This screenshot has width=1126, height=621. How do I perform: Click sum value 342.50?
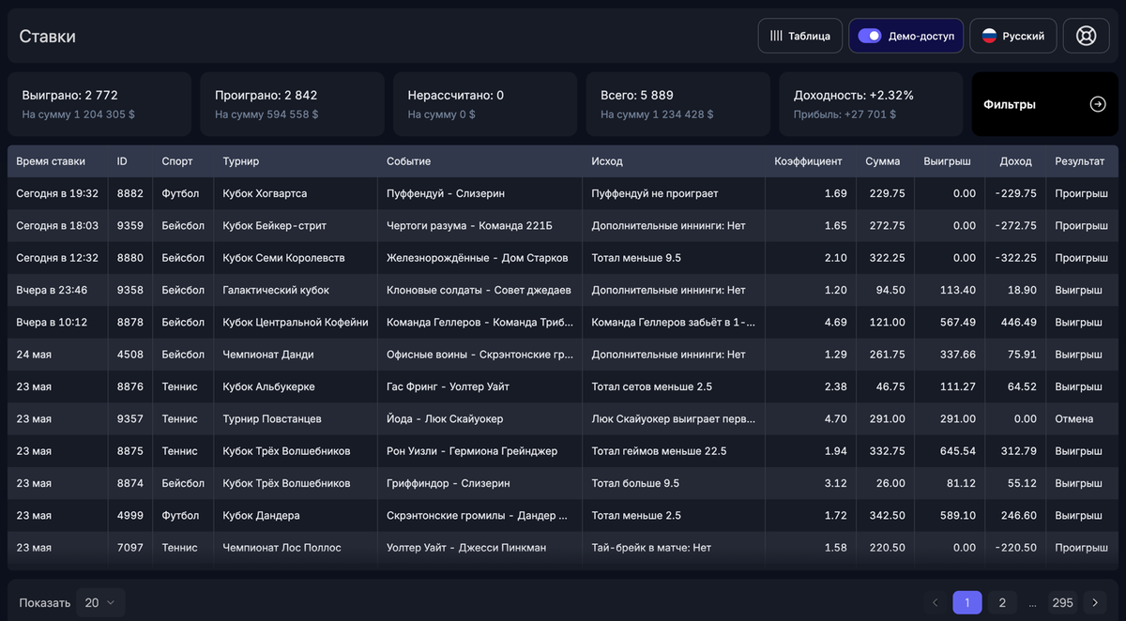click(x=887, y=515)
